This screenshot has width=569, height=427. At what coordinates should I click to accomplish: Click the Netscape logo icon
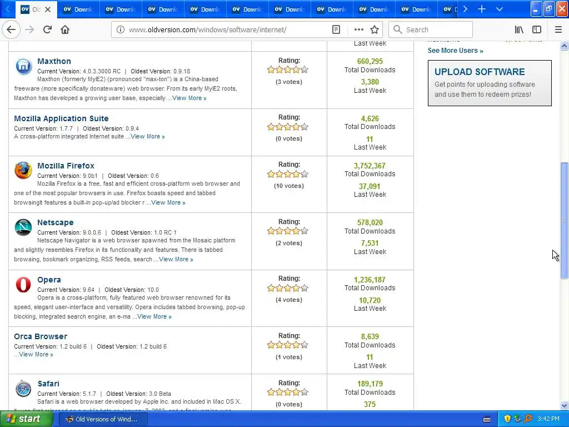[x=23, y=227]
